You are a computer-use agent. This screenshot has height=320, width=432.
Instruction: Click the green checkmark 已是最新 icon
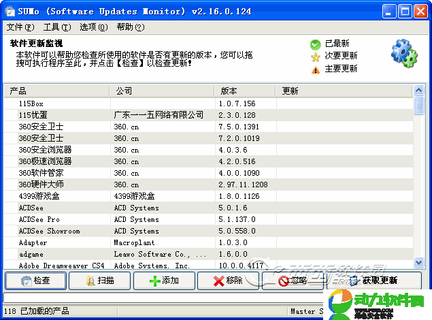315,44
